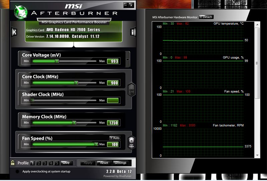The width and height of the screenshot is (267, 181).
Task: Click the MSI Afterburner Hardware Monitor title
Action: [x=175, y=17]
